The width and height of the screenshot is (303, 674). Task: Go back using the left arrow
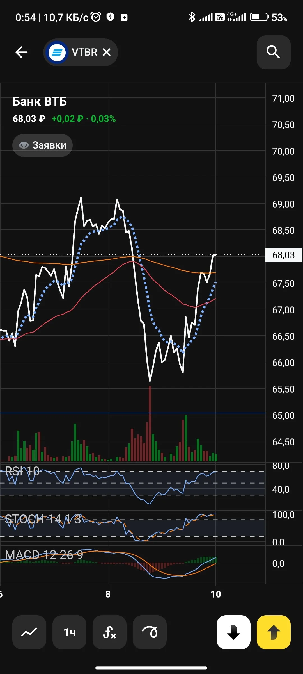pyautogui.click(x=21, y=52)
